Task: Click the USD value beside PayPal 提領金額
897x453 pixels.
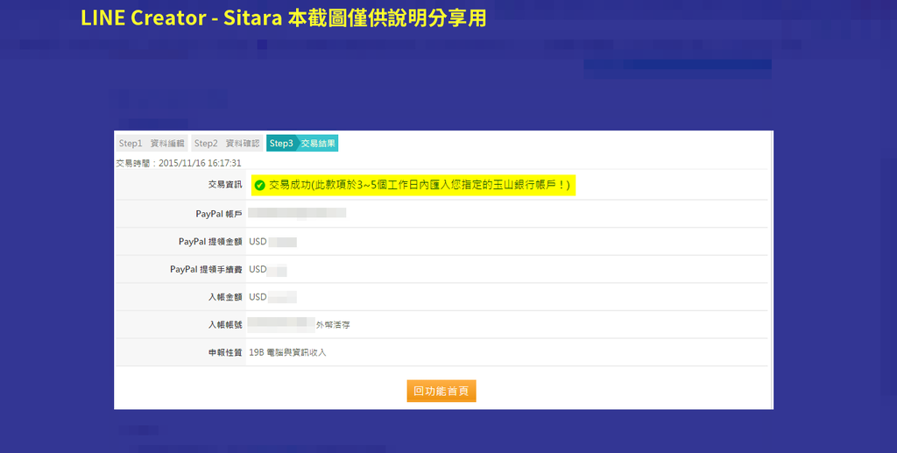Action: click(x=273, y=242)
